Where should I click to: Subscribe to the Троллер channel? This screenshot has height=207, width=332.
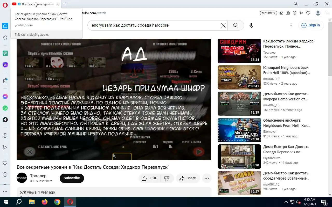point(72,178)
